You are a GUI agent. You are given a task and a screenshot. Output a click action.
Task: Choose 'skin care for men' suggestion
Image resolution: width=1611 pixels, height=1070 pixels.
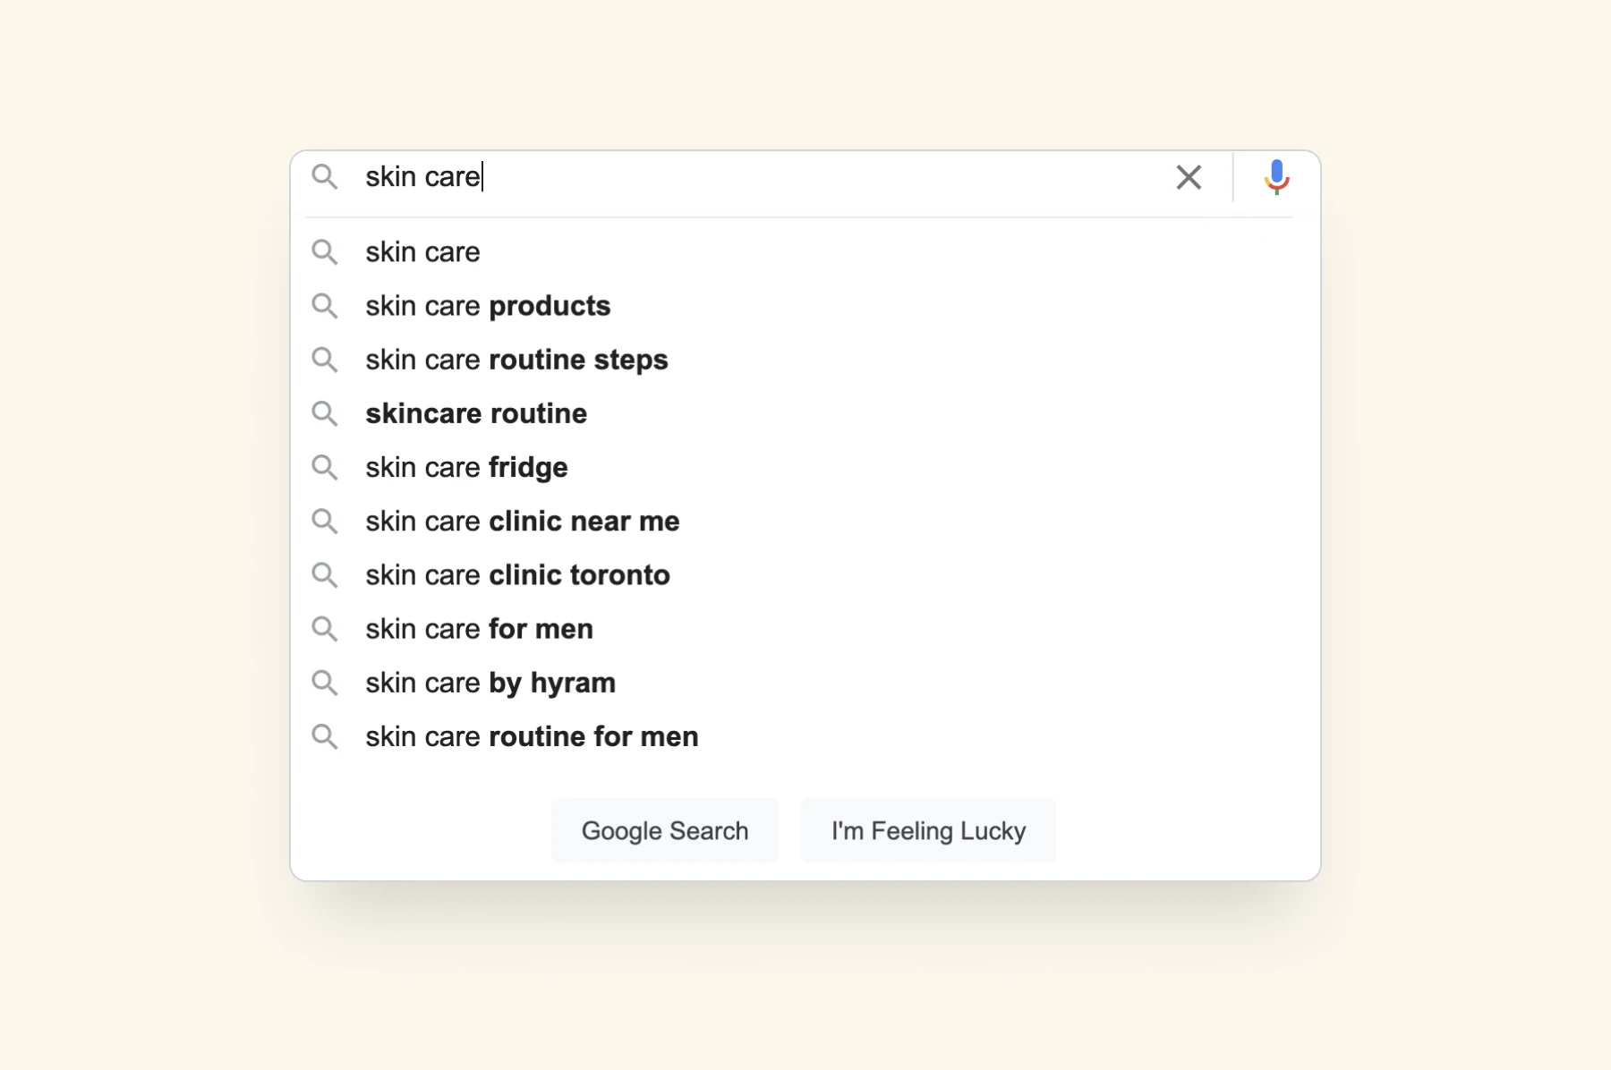[x=479, y=629]
